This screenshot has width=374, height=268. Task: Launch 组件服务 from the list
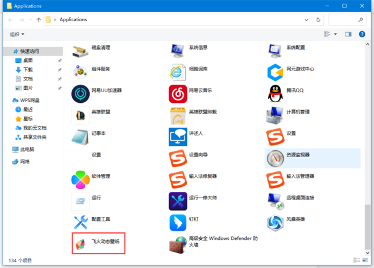[x=80, y=72]
